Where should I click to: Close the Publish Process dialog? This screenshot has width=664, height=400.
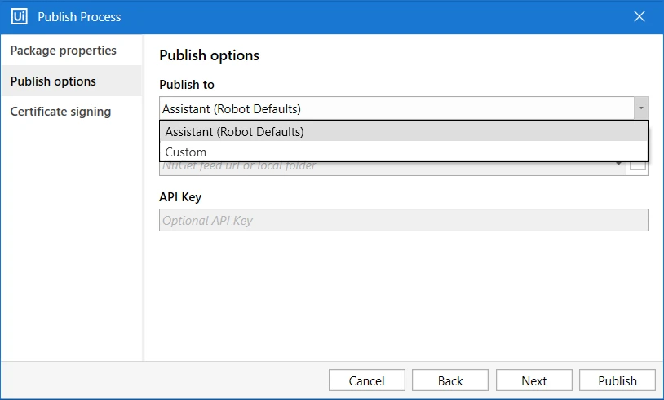[639, 16]
